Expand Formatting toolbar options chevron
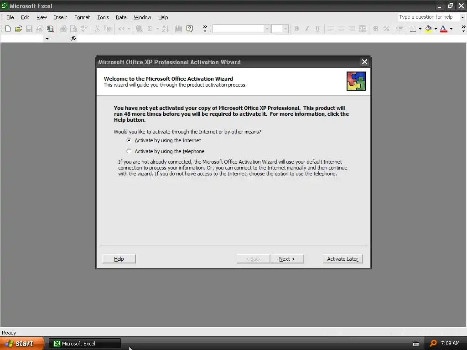Screen dimensions: 467x350 click(463, 29)
